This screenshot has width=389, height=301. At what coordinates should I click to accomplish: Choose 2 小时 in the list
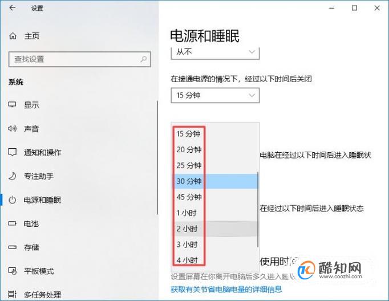coord(215,229)
